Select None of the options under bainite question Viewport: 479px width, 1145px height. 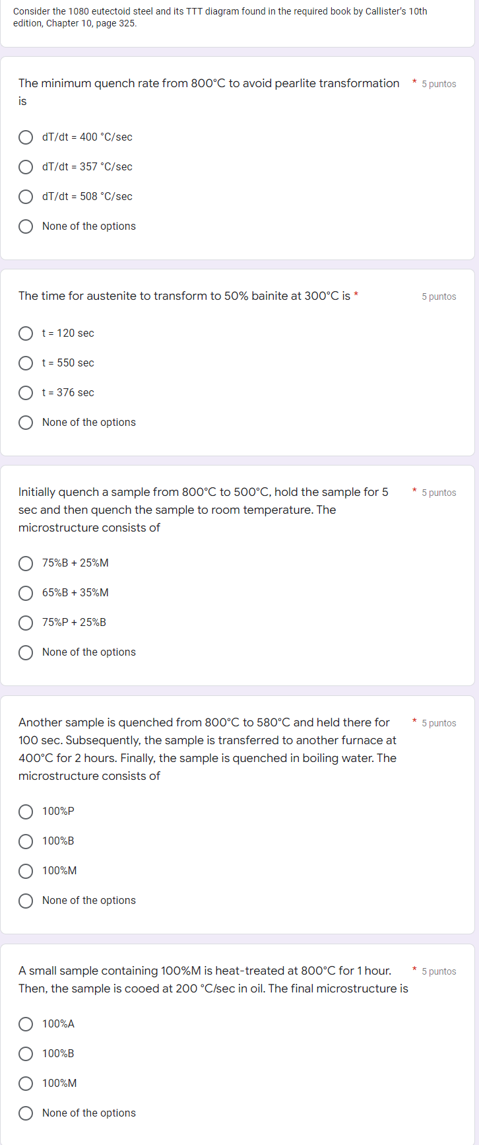click(x=26, y=423)
